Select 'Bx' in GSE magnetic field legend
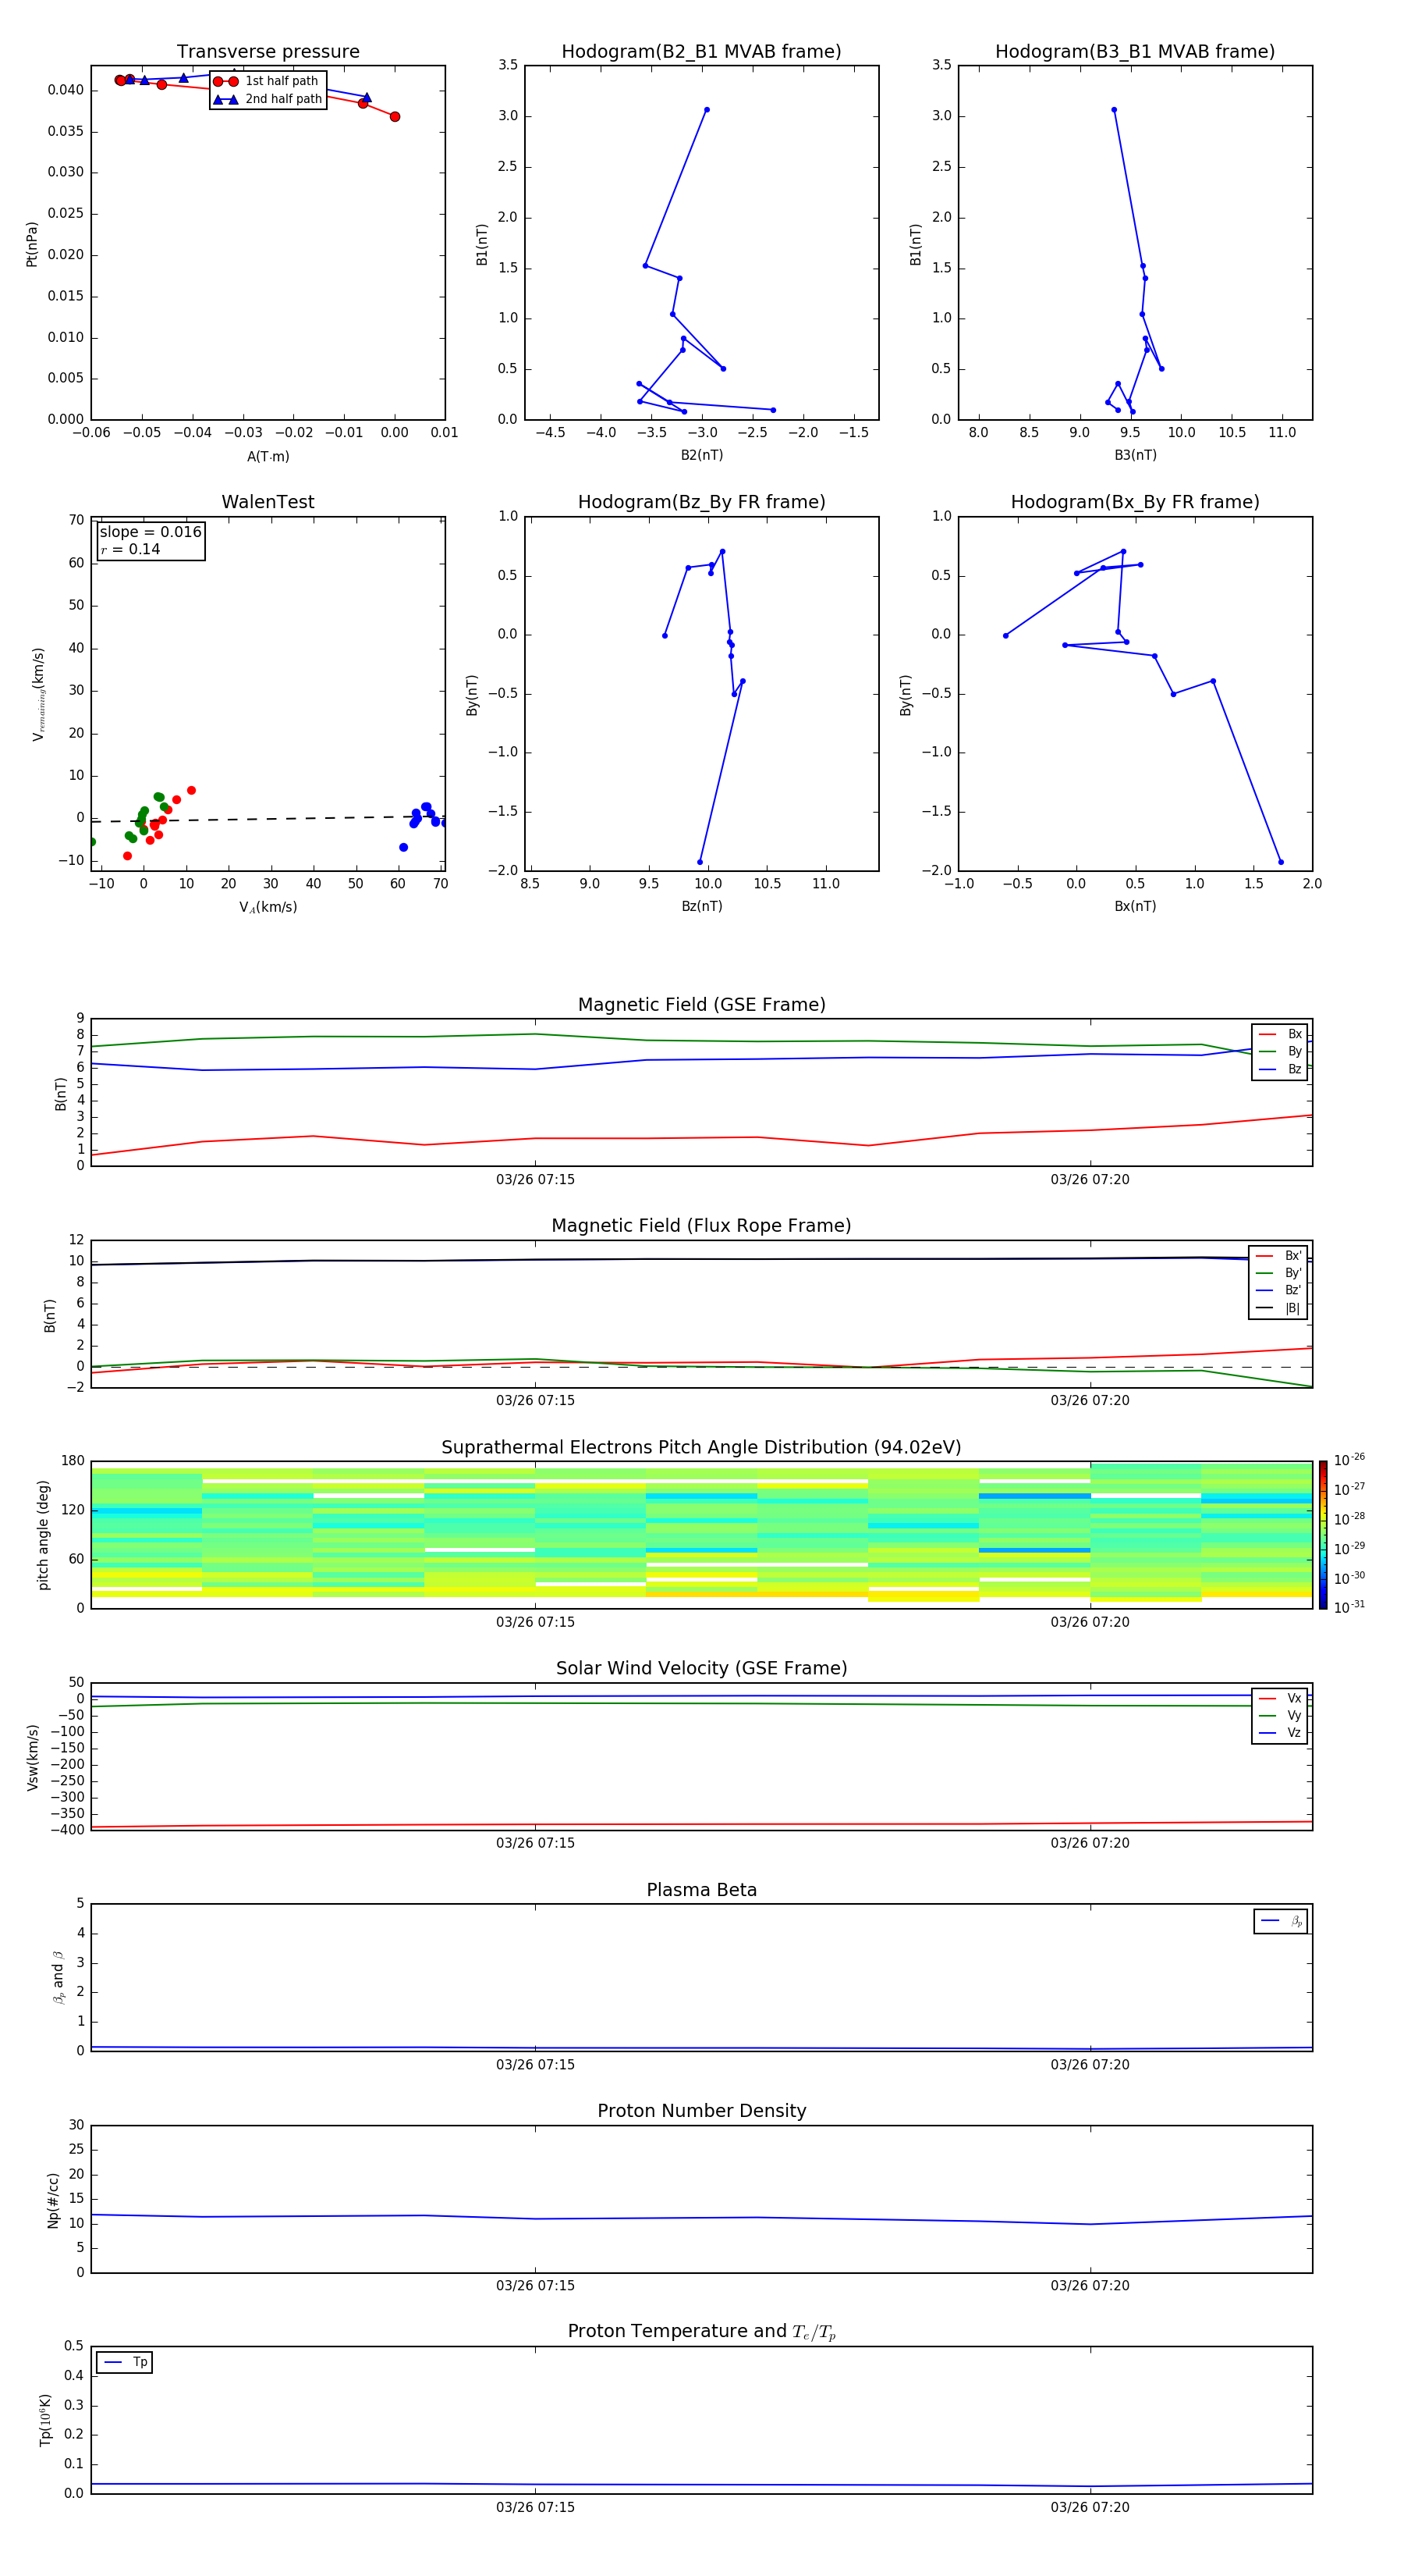1404x2576 pixels. coord(1280,1034)
